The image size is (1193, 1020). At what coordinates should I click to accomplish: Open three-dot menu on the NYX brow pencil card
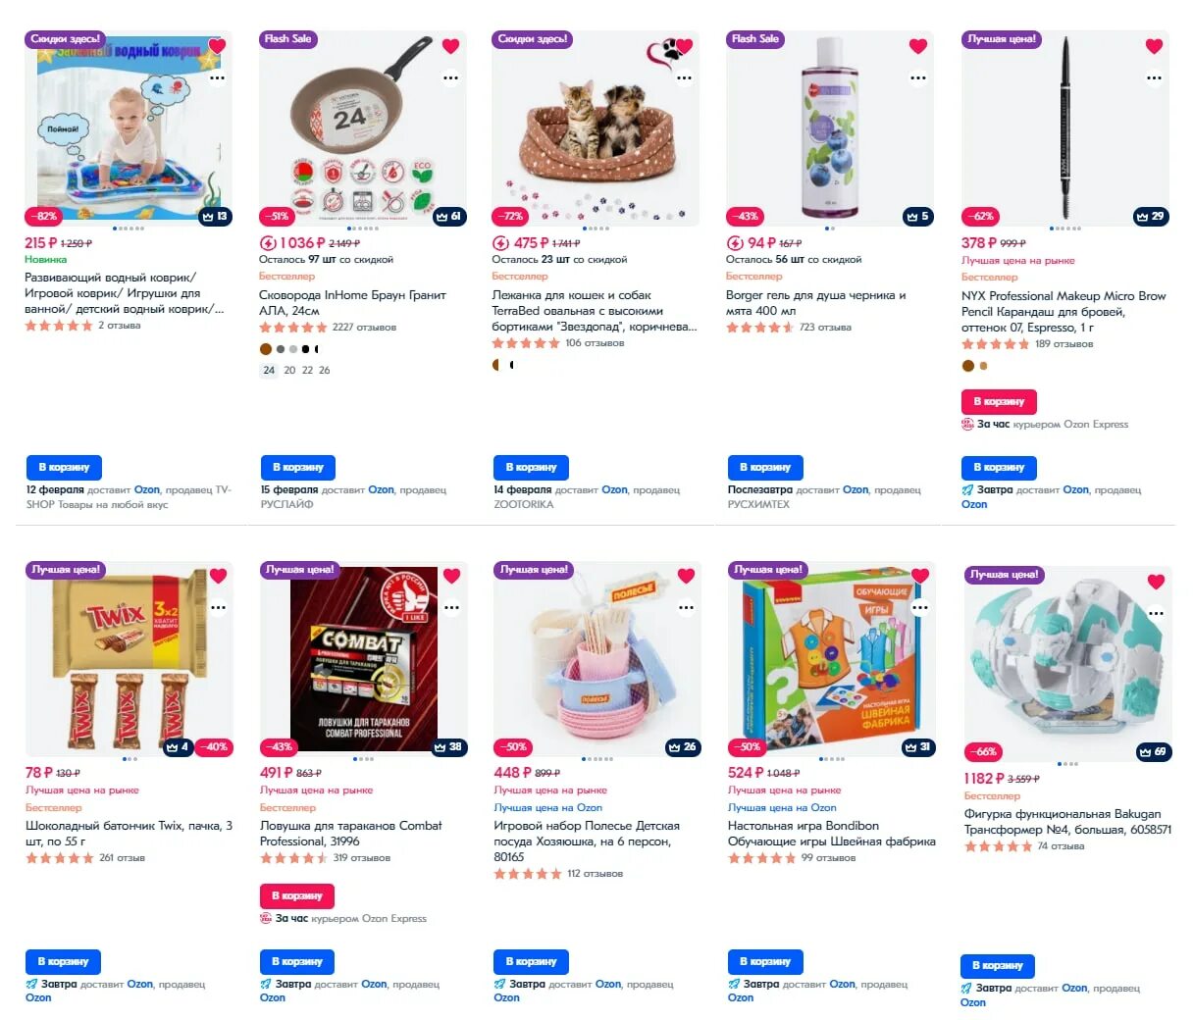pos(1154,77)
